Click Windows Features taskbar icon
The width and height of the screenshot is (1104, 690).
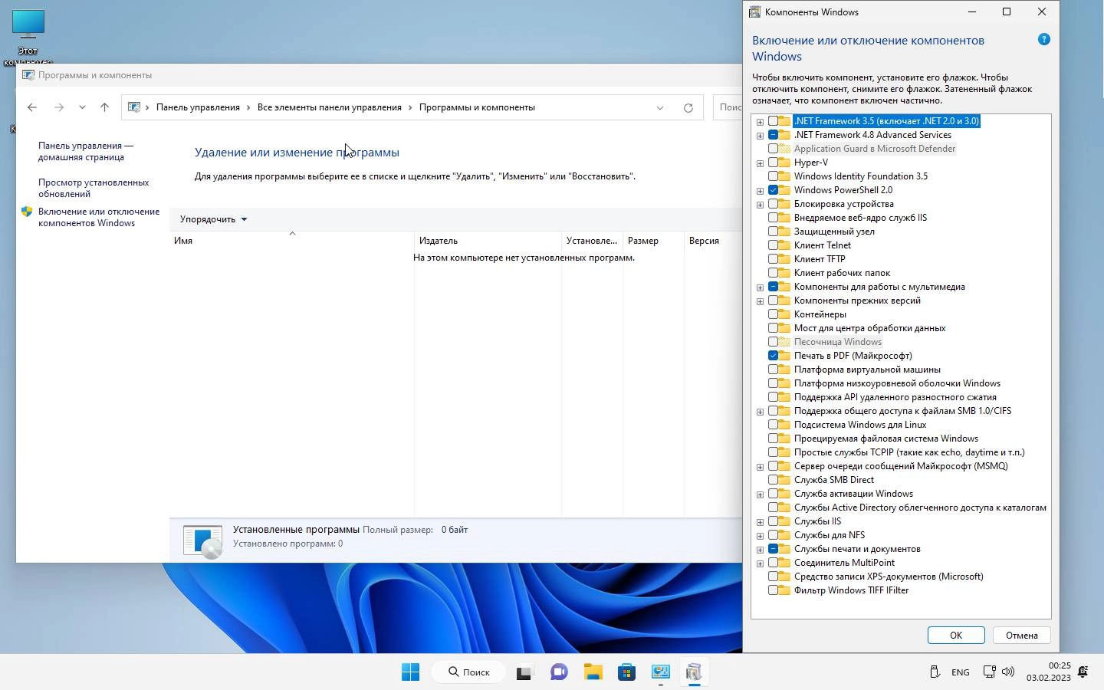[694, 672]
